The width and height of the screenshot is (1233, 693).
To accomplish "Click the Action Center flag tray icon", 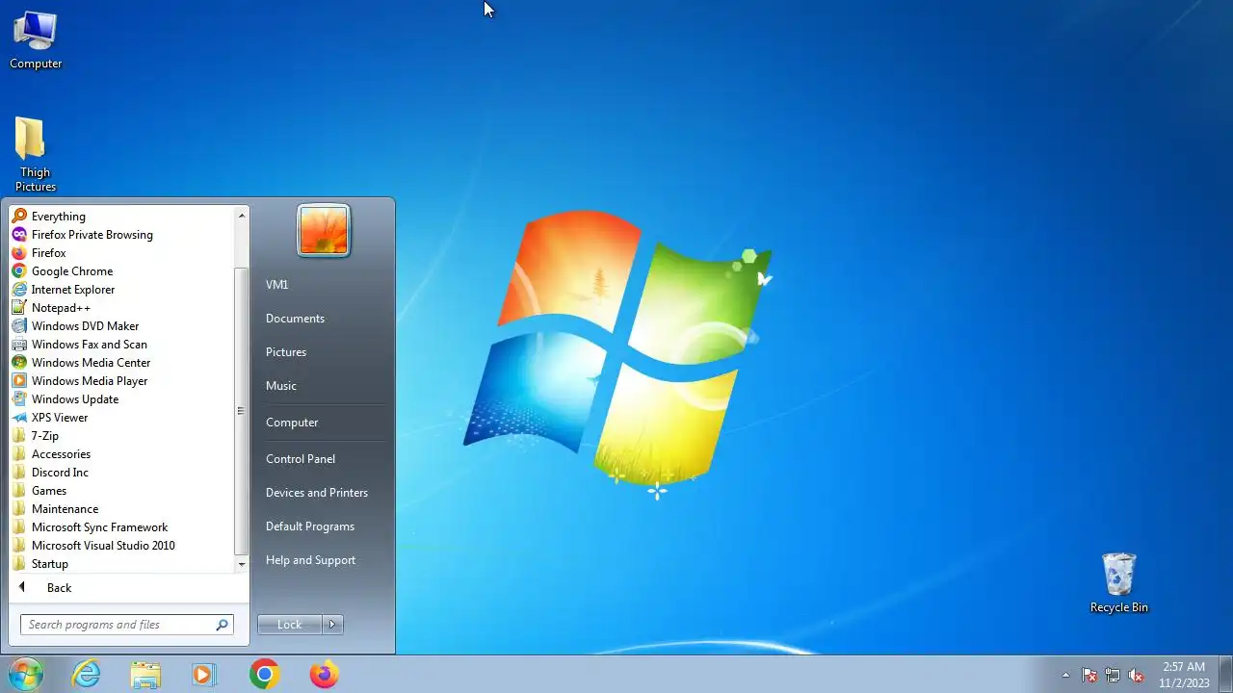I will 1089,676.
